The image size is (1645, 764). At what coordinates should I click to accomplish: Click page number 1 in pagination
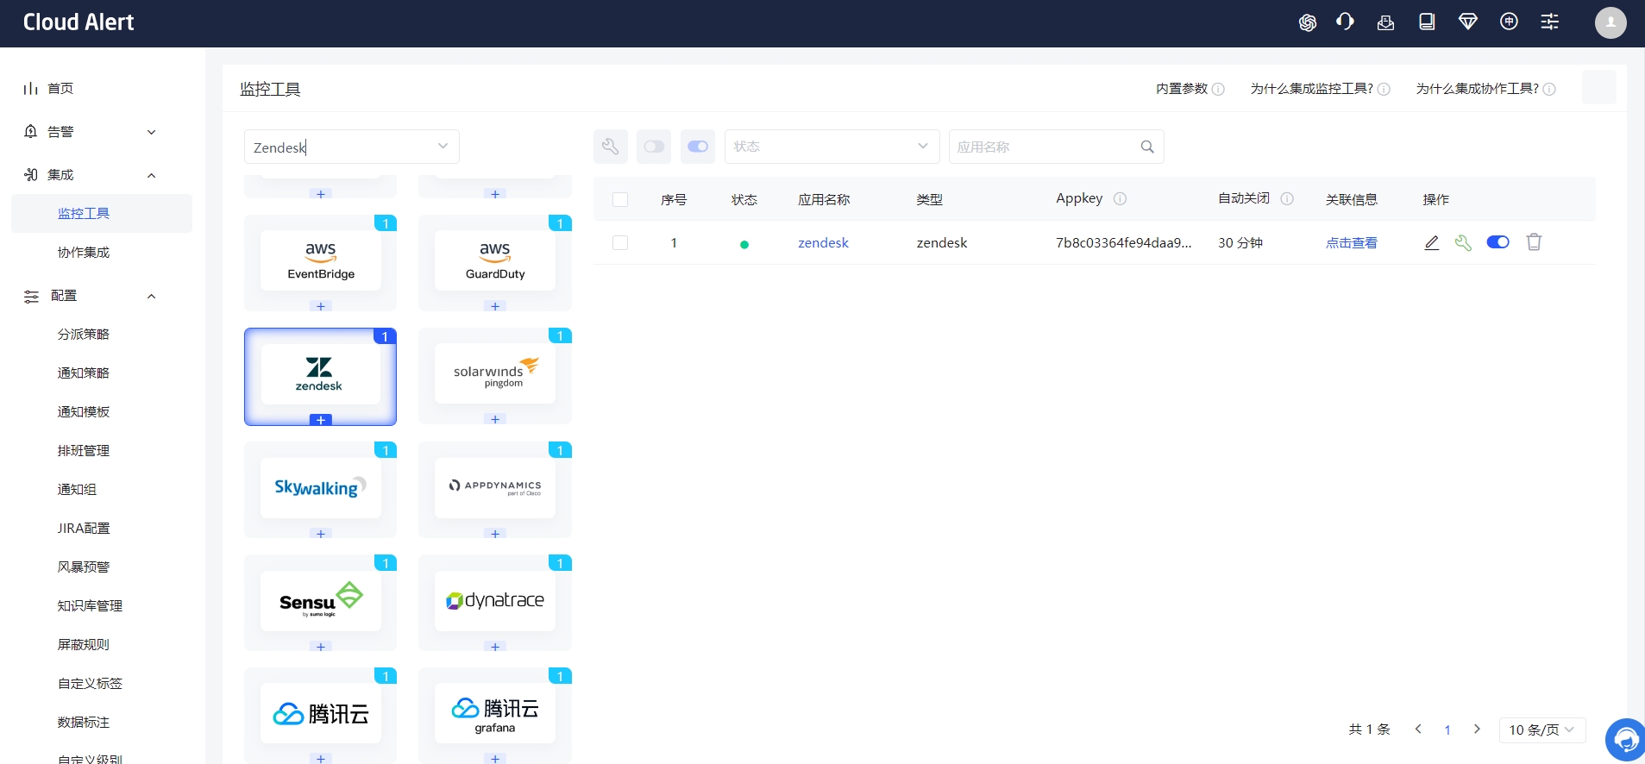[1447, 730]
